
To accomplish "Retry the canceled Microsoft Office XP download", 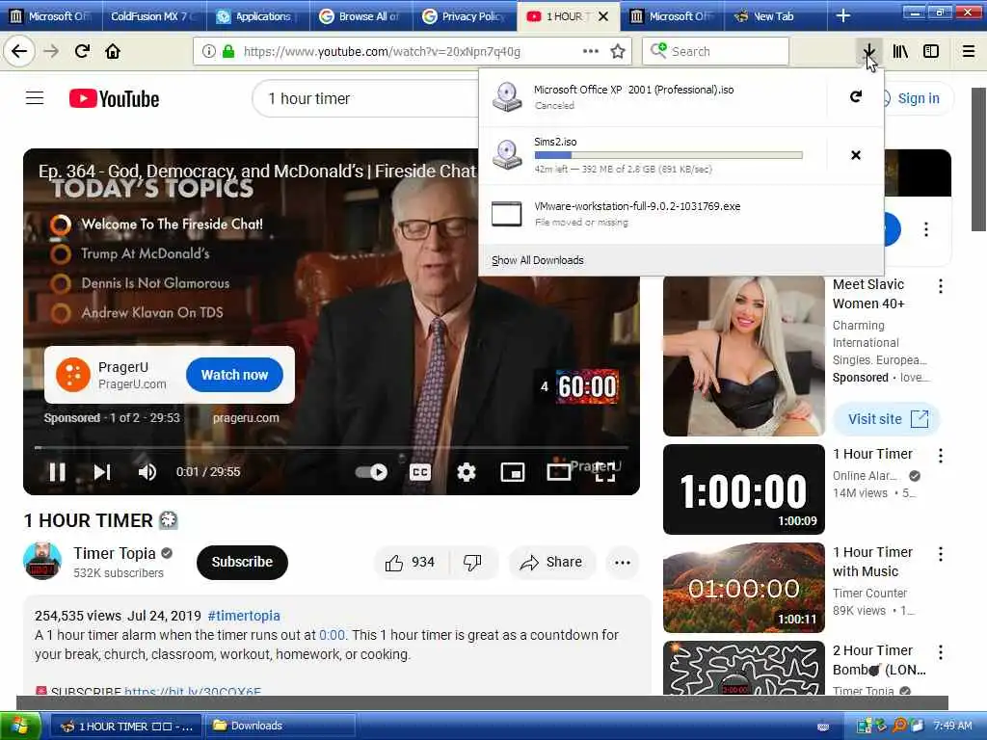I will click(x=856, y=97).
